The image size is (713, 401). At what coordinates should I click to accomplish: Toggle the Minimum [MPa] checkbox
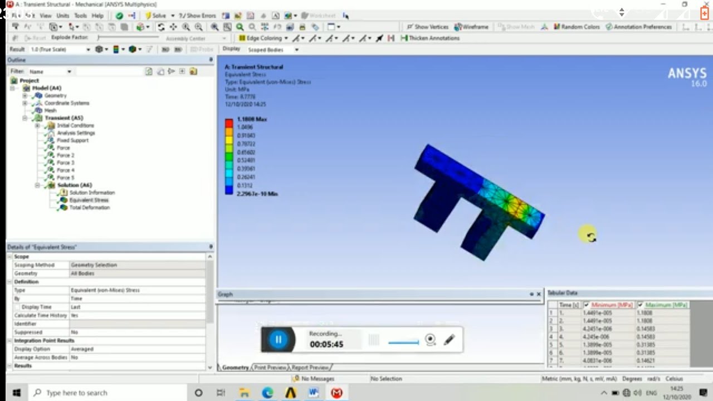(587, 305)
